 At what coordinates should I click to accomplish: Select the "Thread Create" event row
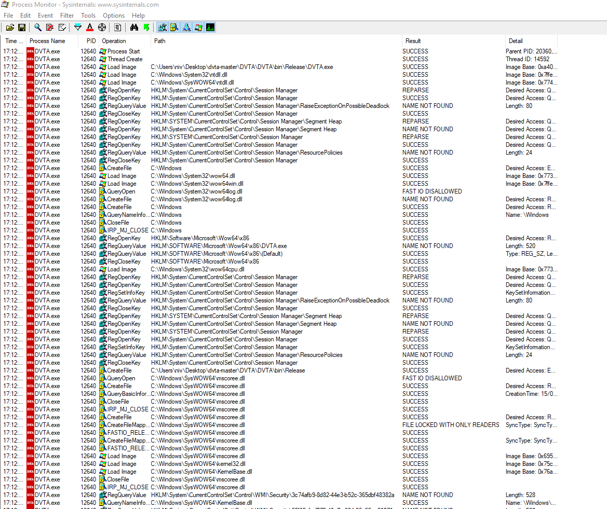pyautogui.click(x=279, y=59)
